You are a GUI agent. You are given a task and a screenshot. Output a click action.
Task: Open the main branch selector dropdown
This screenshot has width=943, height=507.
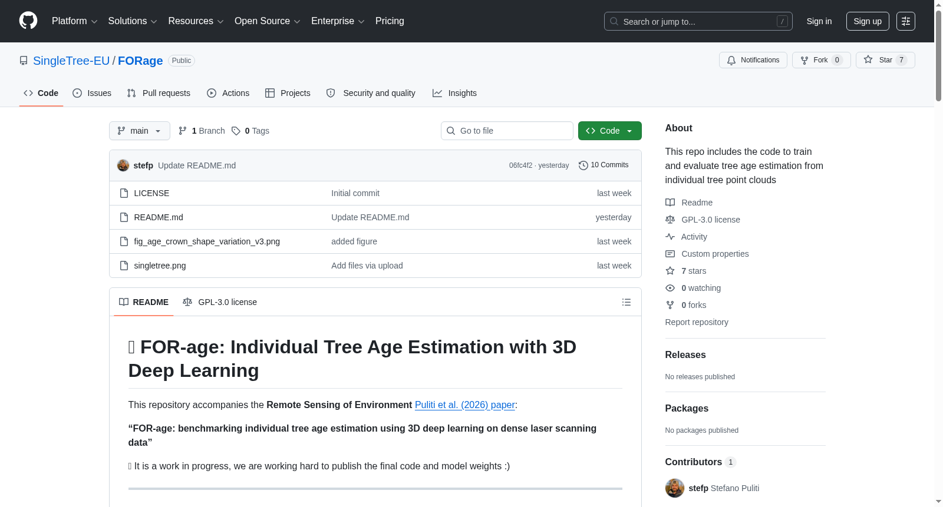[139, 131]
